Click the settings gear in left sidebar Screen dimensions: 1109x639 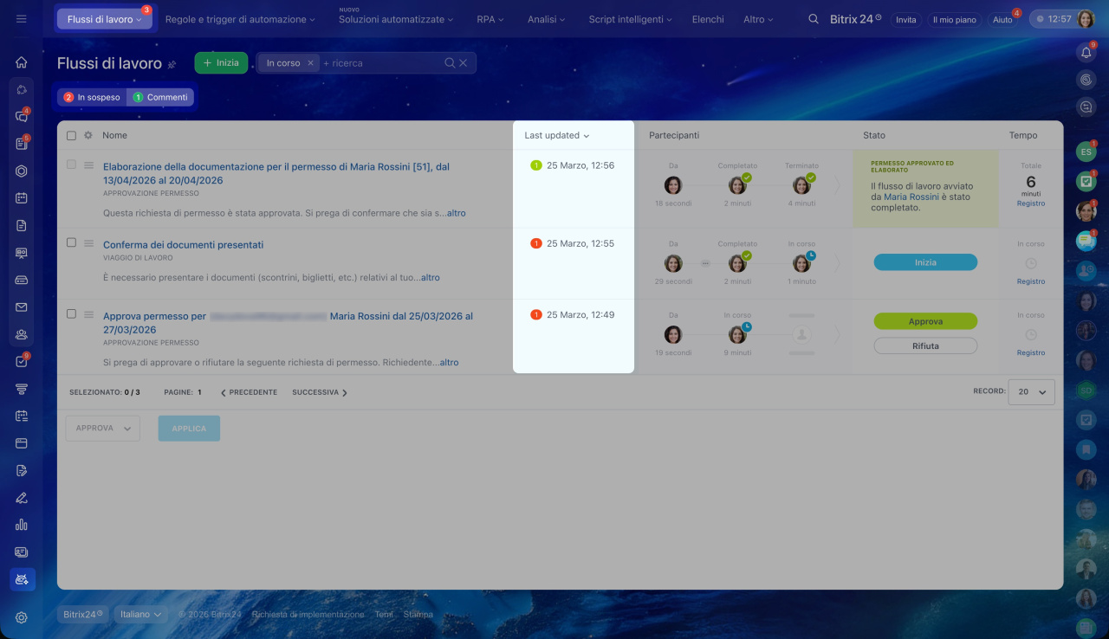22,617
